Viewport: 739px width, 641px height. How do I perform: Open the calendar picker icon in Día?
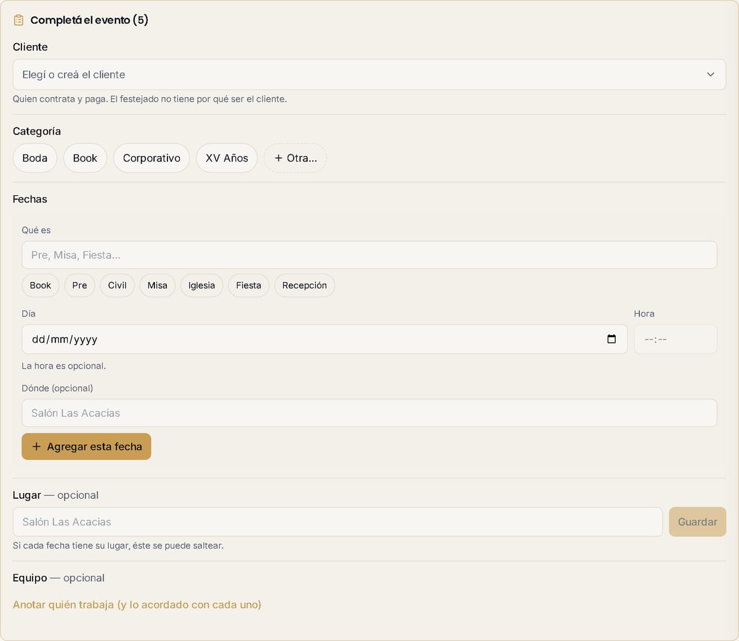pyautogui.click(x=612, y=339)
